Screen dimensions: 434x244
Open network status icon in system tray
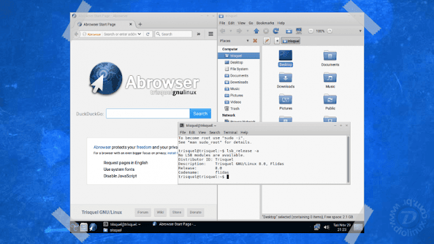click(317, 227)
